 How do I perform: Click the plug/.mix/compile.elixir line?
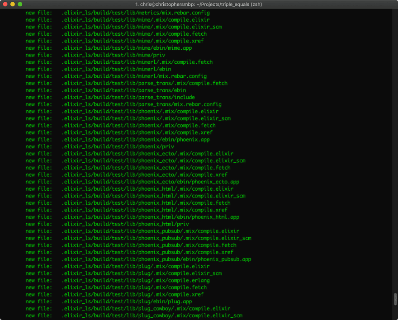(x=118, y=267)
